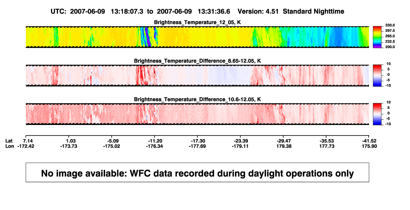Select the 8.65-12.05 difference image strip
The height and width of the screenshot is (210, 410).
coord(197,76)
